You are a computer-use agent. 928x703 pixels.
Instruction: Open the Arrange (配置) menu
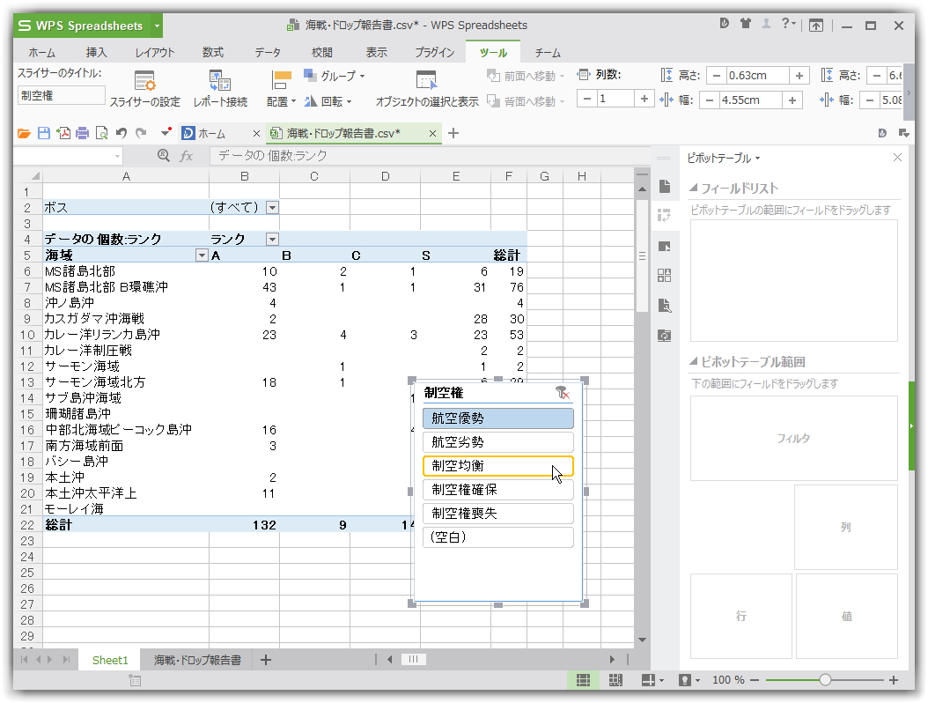click(281, 89)
